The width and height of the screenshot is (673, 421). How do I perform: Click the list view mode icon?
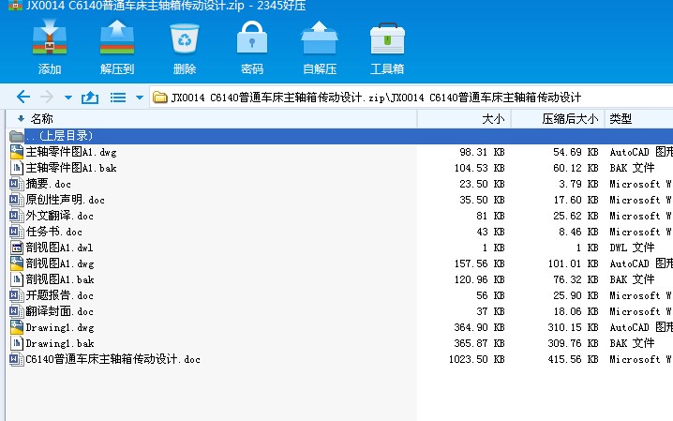(x=118, y=98)
